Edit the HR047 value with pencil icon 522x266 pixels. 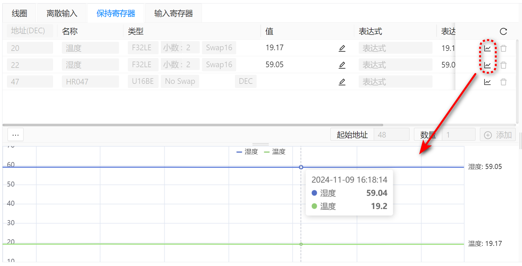tap(342, 82)
